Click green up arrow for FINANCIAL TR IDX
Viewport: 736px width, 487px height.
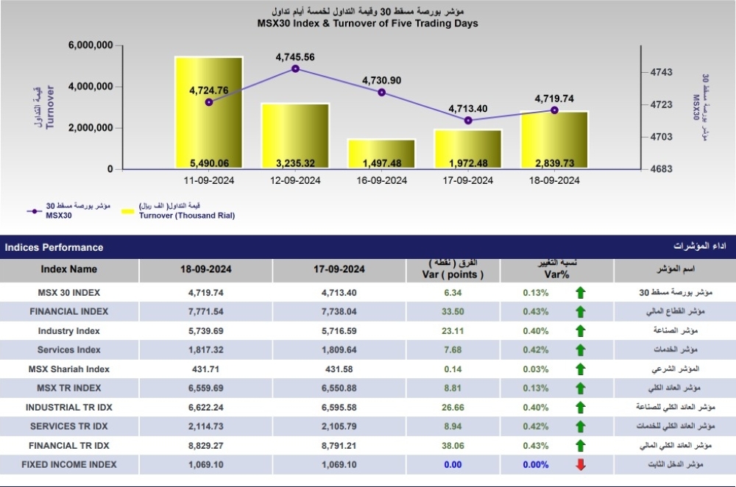[x=580, y=446]
